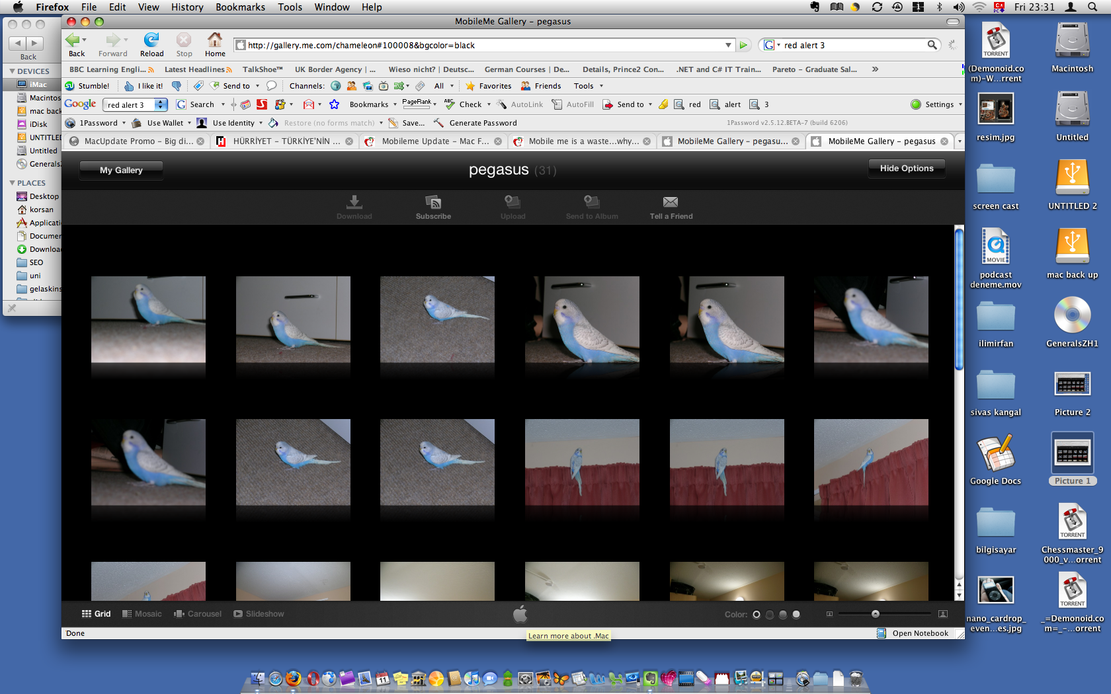Click the spell Check icon in Google toolbar
Viewport: 1111px width, 694px height.
(x=450, y=104)
